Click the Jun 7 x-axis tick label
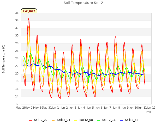Image resolution: width=167 pixels, height=125 pixels. pos(108,108)
